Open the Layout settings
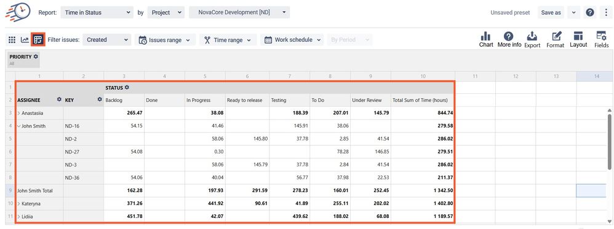Screen dimensions: 614x229 (x=578, y=39)
